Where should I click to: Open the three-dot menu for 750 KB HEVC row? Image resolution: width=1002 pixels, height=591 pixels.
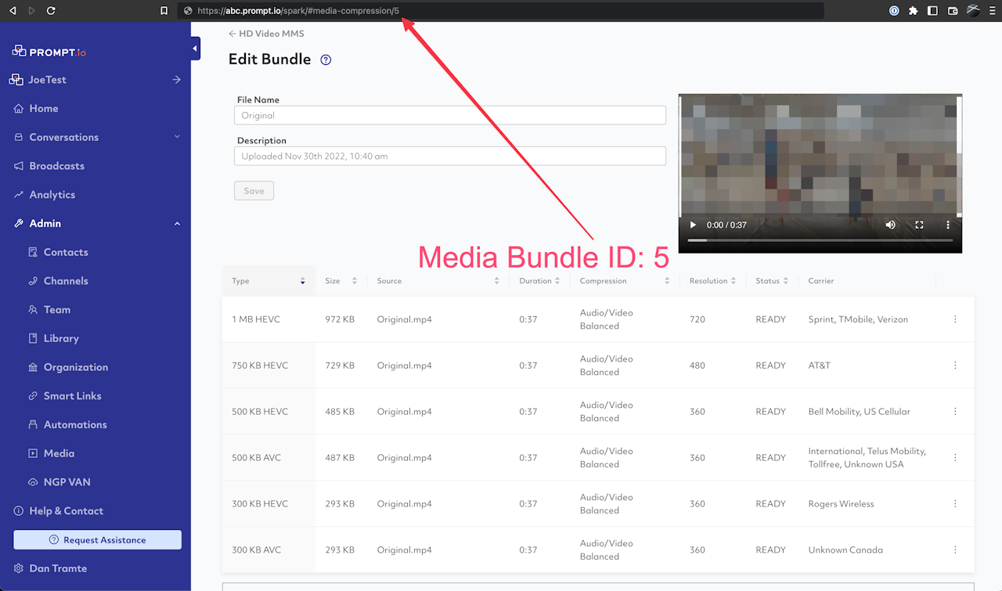pyautogui.click(x=955, y=366)
